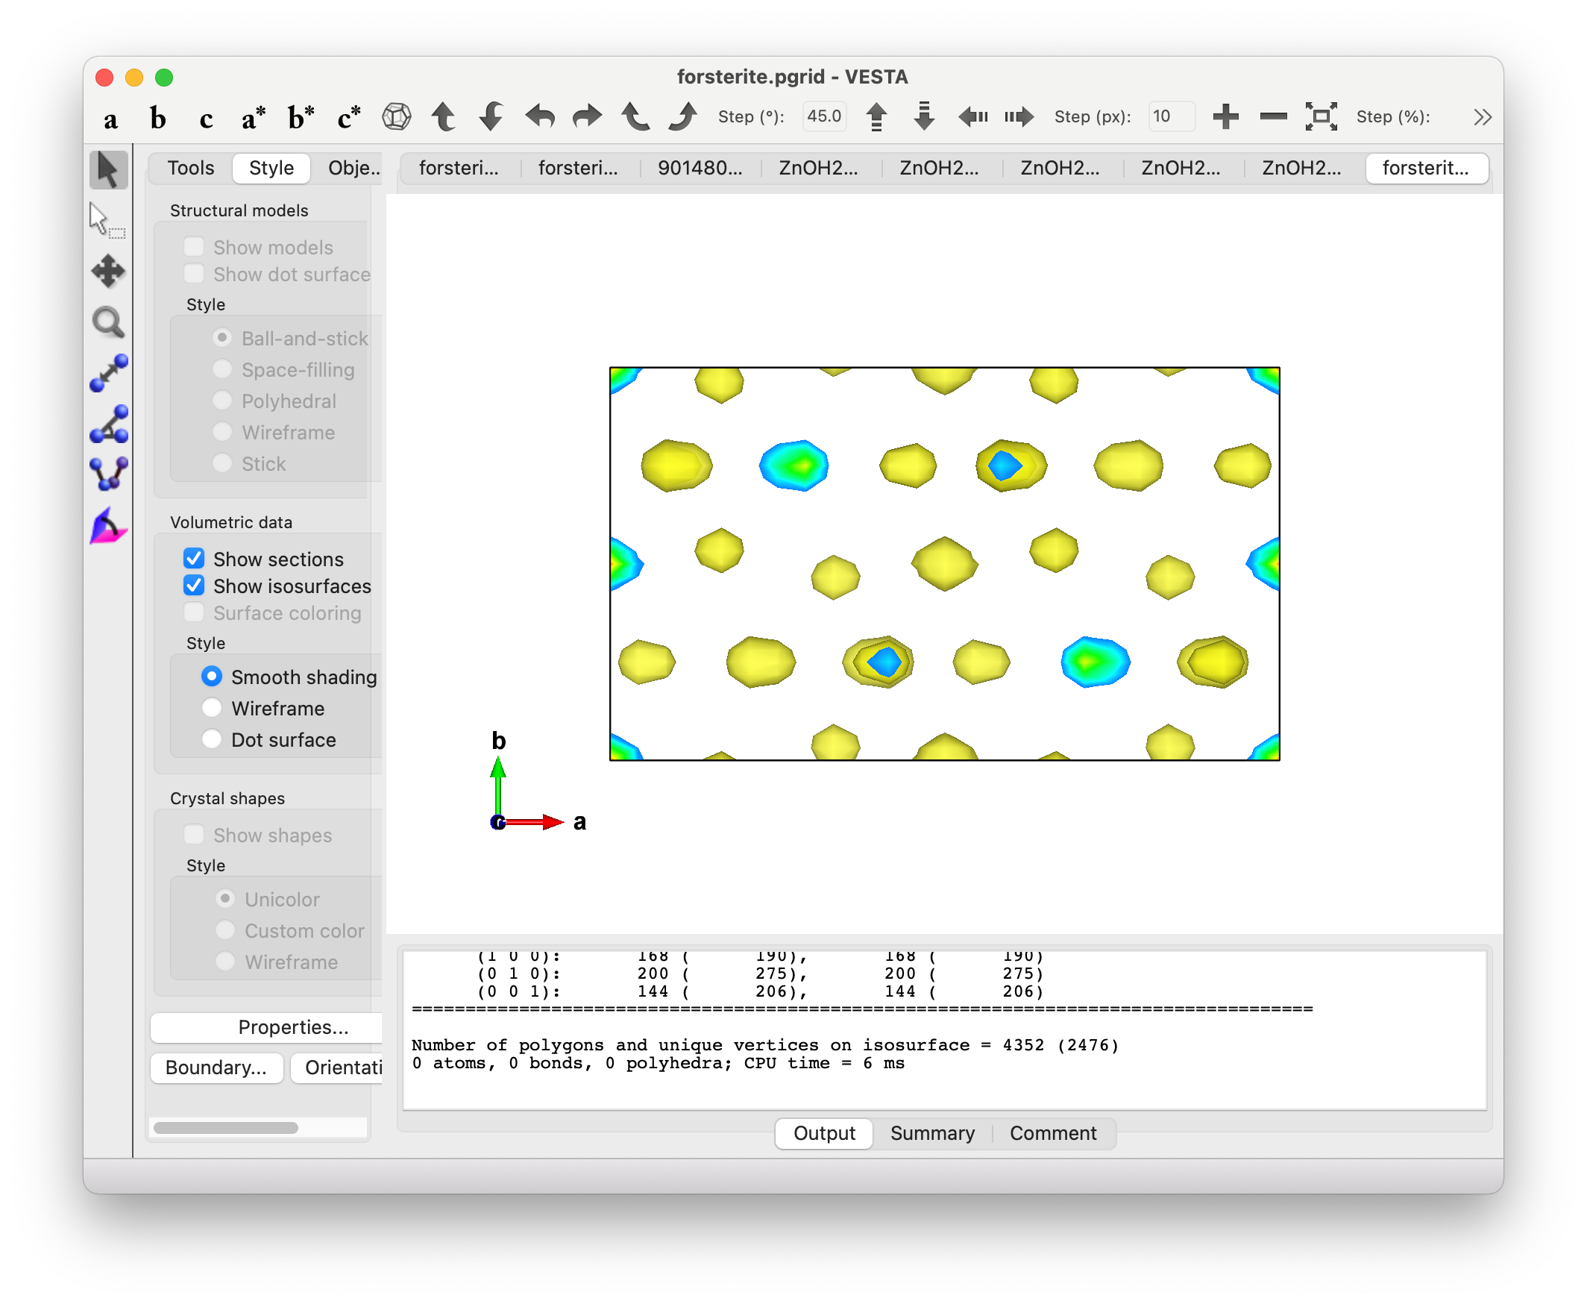Screen dimensions: 1587x1304
Task: Activate the translate move tool
Action: coord(108,271)
